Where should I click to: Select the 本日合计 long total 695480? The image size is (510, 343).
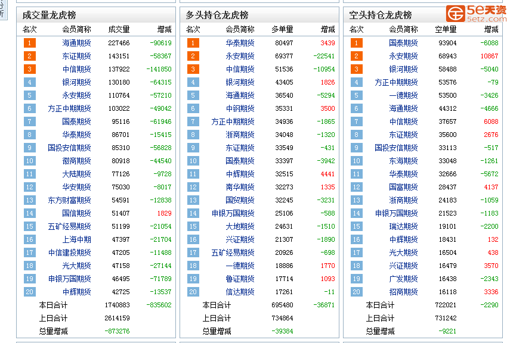(x=282, y=305)
